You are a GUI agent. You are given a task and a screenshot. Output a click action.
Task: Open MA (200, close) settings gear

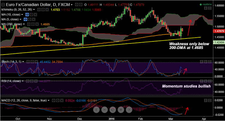pyautogui.click(x=33, y=24)
